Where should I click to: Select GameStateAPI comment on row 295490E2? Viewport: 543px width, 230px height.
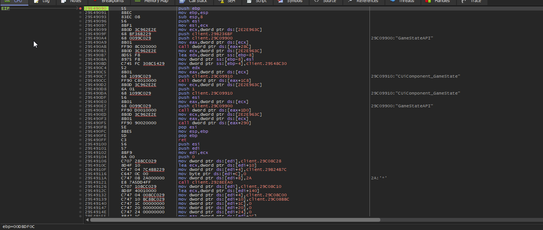(402, 106)
